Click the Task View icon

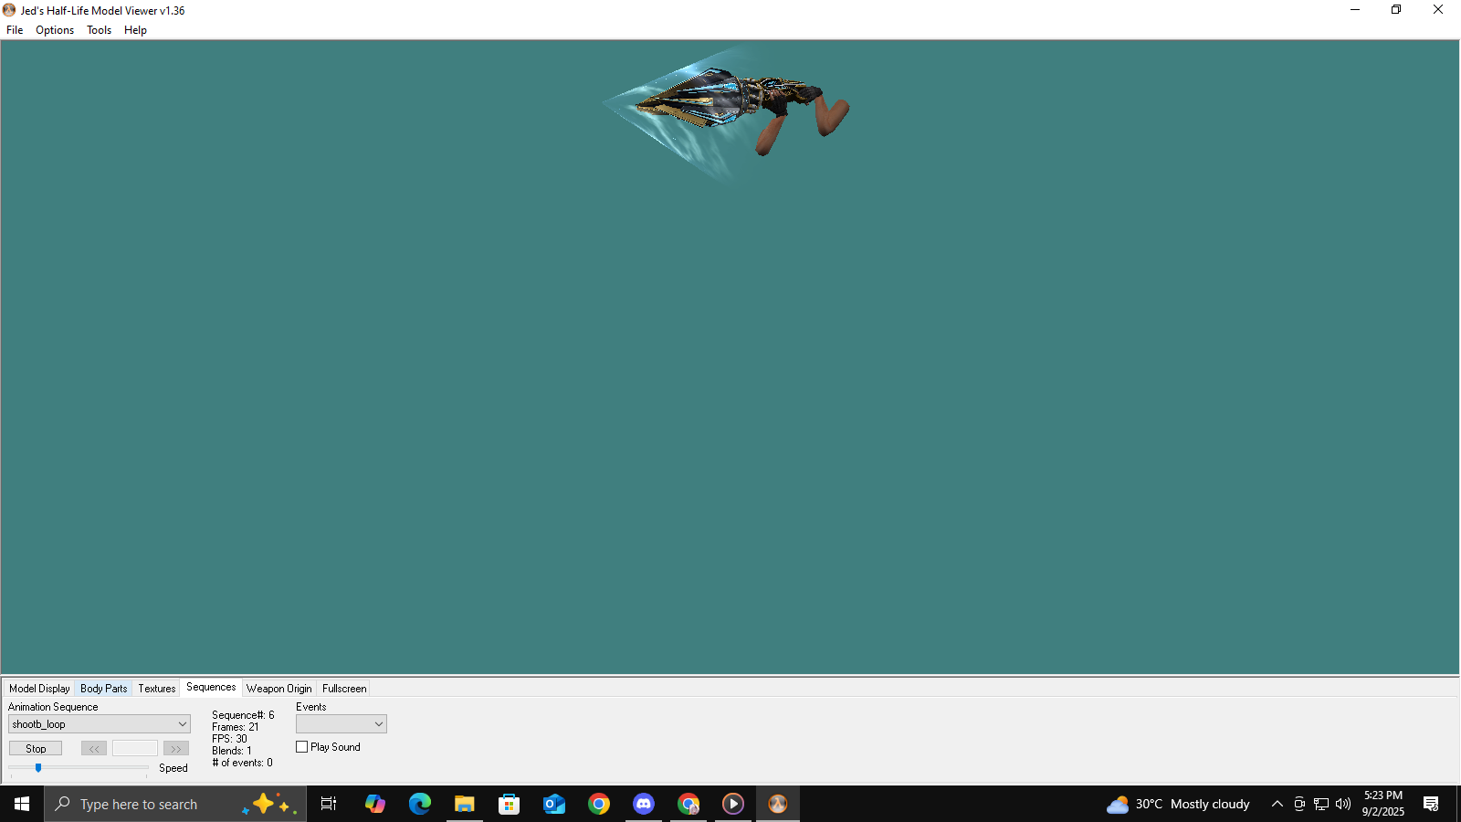pyautogui.click(x=329, y=804)
